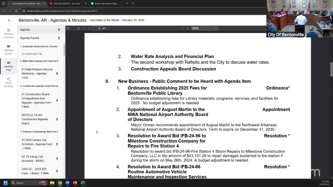Toggle PDF sidebar panel
The width and height of the screenshot is (333, 187).
pyautogui.click(x=68, y=28)
